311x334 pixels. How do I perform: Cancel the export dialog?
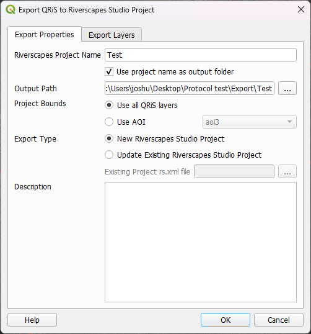(x=279, y=320)
